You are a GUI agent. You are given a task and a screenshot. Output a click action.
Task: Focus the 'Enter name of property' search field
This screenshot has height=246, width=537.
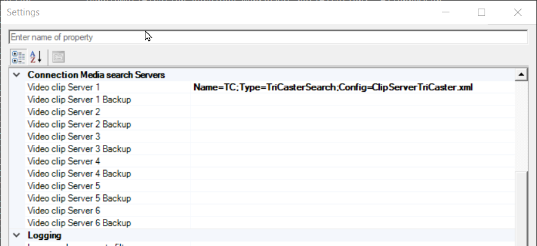[268, 37]
